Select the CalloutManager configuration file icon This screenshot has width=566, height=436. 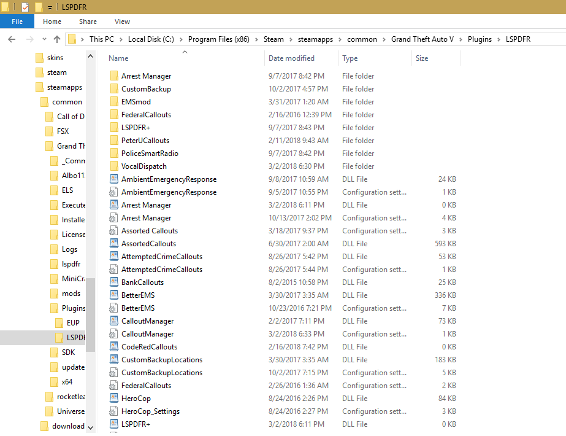[113, 333]
